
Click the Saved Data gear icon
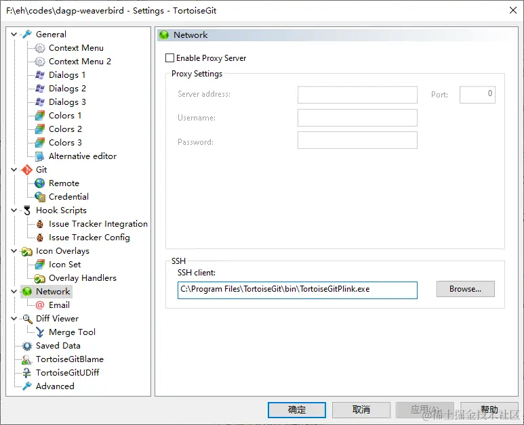[26, 346]
